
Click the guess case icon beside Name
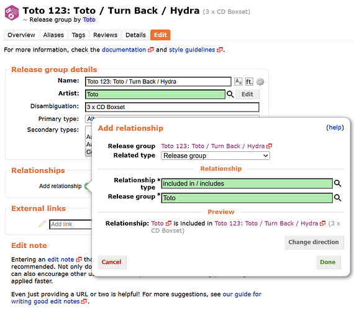coord(238,81)
